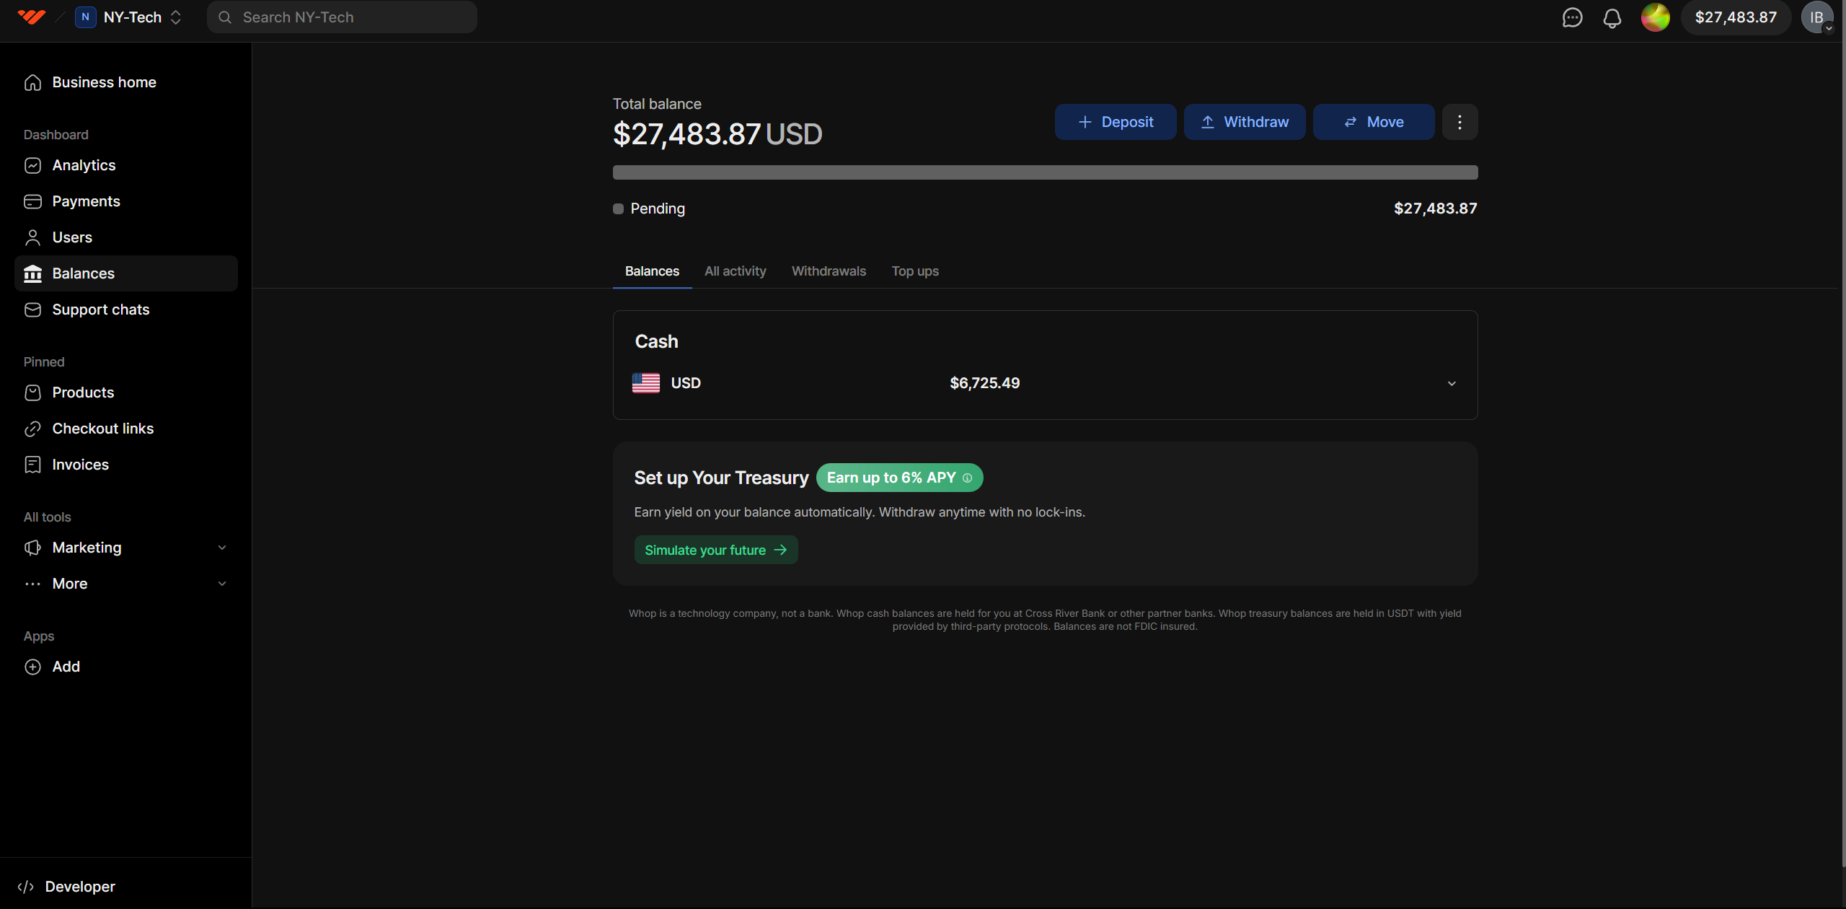The height and width of the screenshot is (909, 1846).
Task: Open the Invoices section
Action: [x=80, y=465]
